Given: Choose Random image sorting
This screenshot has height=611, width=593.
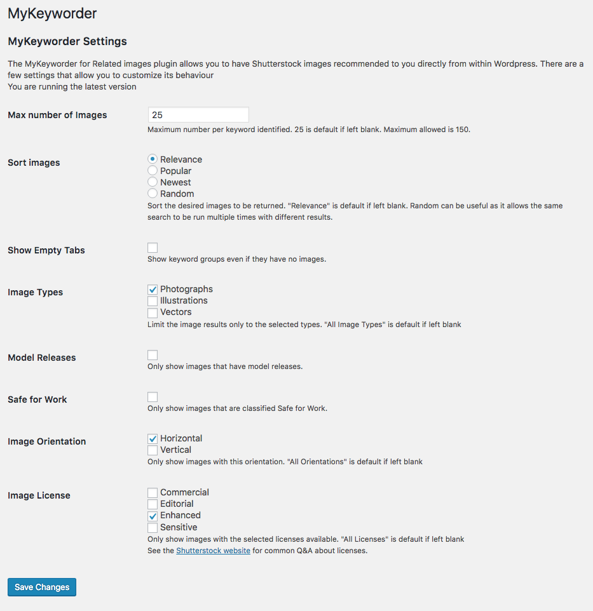Looking at the screenshot, I should (153, 194).
